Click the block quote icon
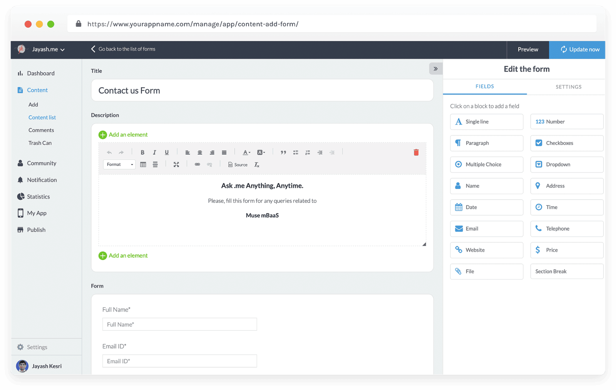This screenshot has width=616, height=390. [283, 152]
